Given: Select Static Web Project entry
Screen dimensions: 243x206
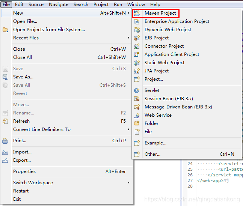Looking at the screenshot, I should pyautogui.click(x=187, y=63).
